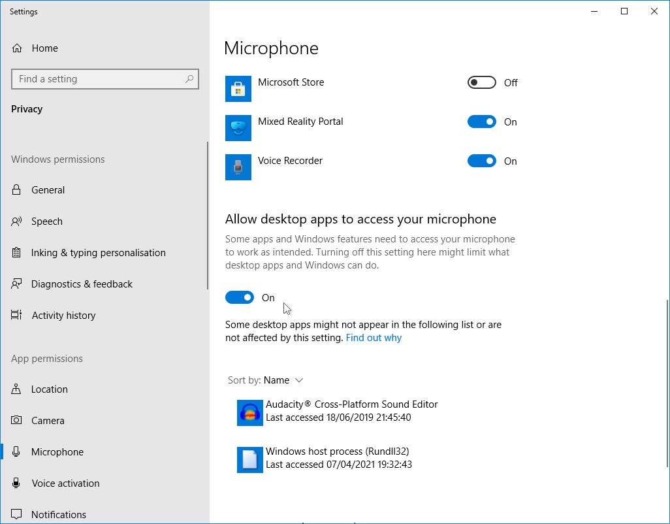670x524 pixels.
Task: Click the Find a setting search box
Action: point(98,79)
